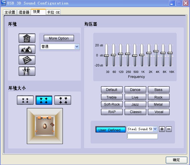Click the 均压器 section heading
190x165 pixels.
coord(91,24)
